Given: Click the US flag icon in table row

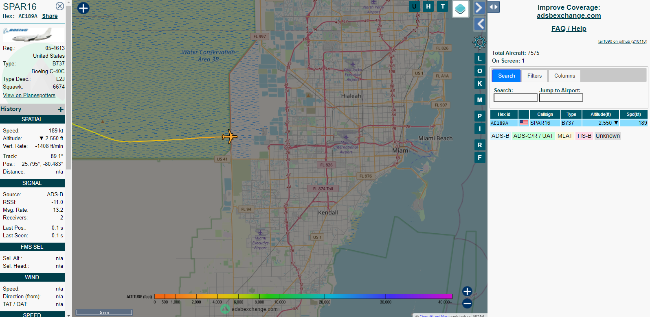Looking at the screenshot, I should coord(524,123).
